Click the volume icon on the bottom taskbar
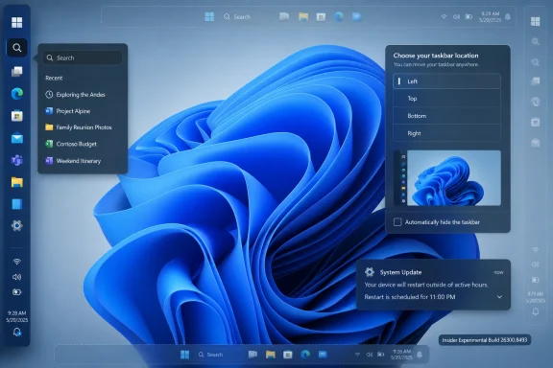The image size is (553, 368). (x=370, y=355)
